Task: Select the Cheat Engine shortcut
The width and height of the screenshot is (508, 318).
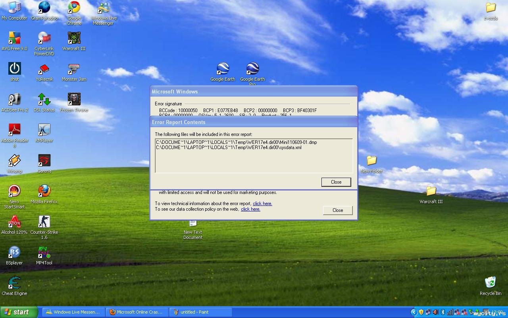Action: 14,286
